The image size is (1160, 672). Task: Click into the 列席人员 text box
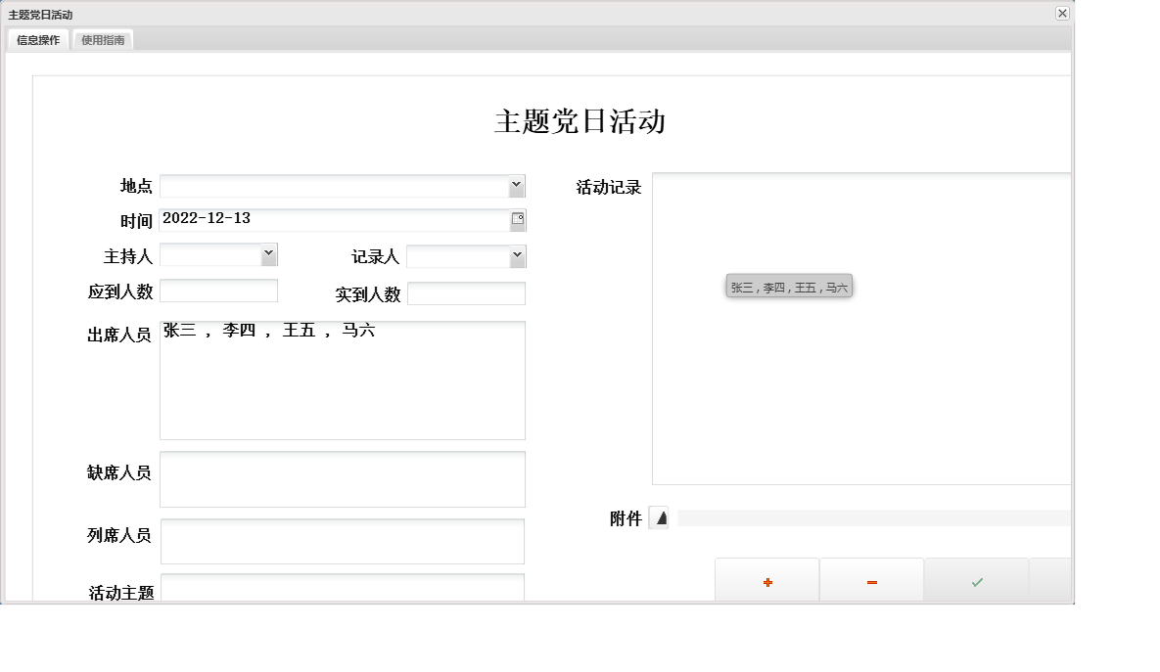coord(343,541)
